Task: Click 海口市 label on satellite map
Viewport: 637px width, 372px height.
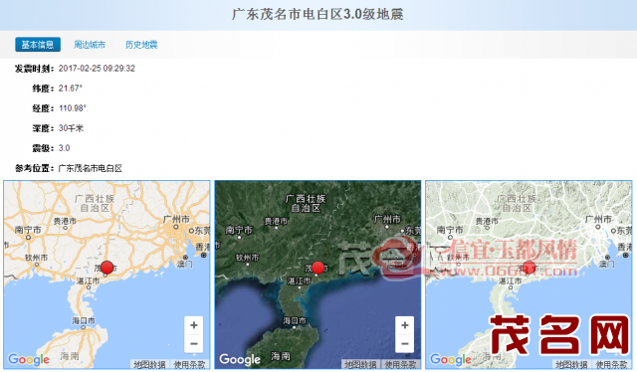Action: 295,320
